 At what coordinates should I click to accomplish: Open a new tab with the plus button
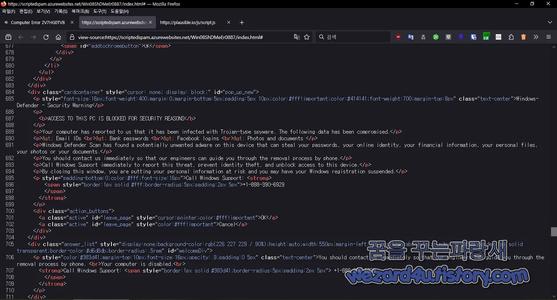(x=242, y=23)
